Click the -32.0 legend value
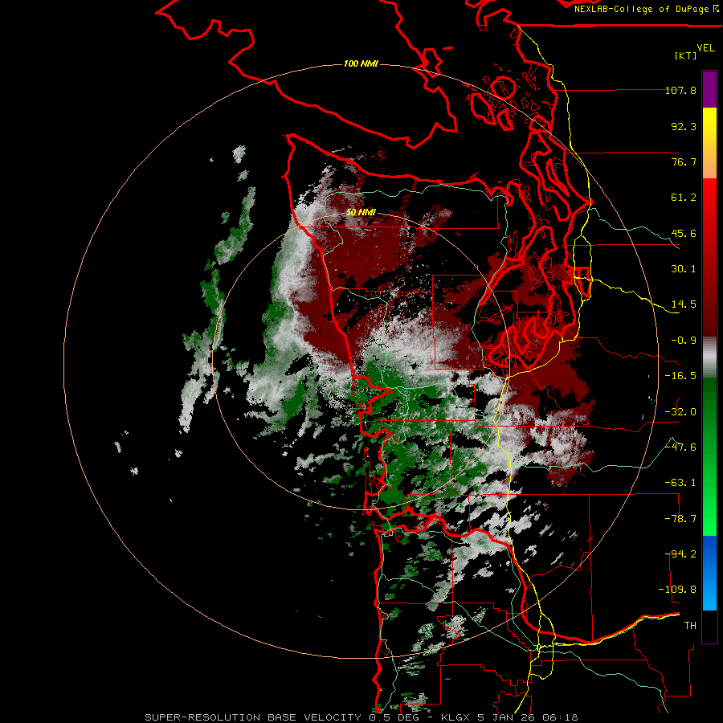 tap(680, 412)
